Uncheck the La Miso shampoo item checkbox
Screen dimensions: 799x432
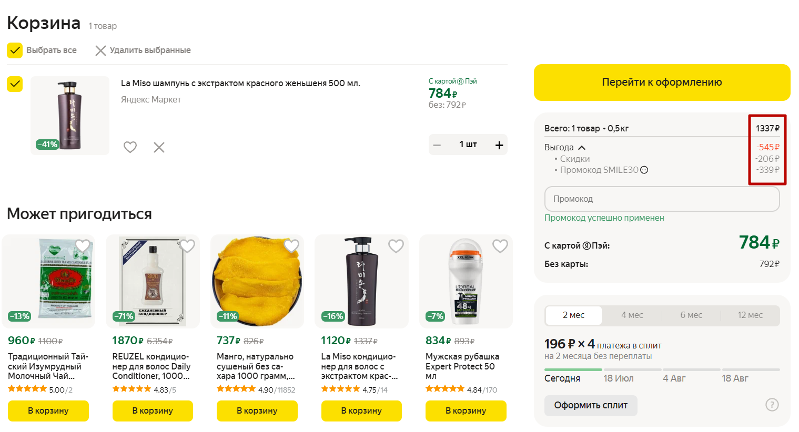point(15,84)
